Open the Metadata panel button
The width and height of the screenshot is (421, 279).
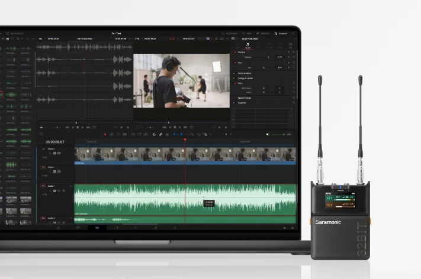(263, 34)
